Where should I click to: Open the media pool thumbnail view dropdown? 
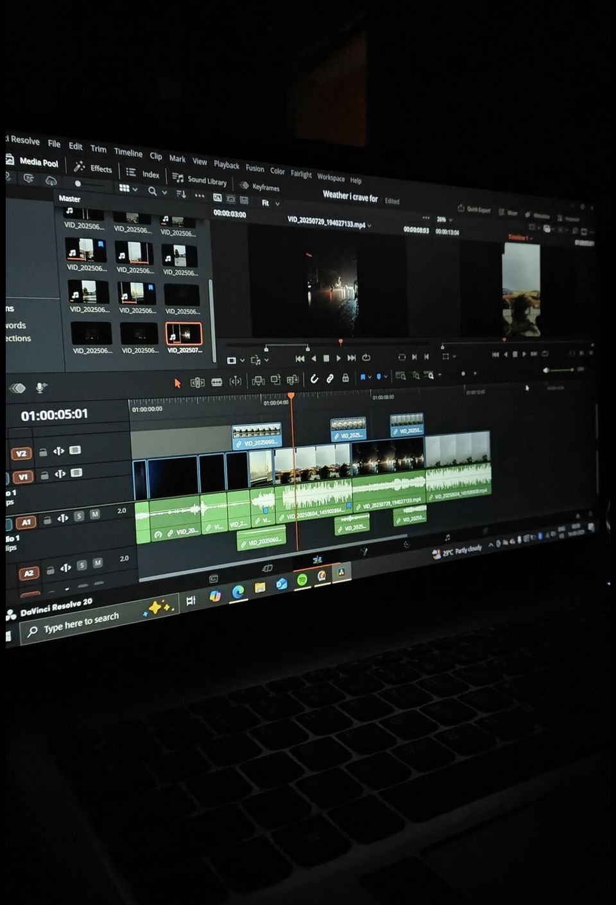pyautogui.click(x=128, y=189)
